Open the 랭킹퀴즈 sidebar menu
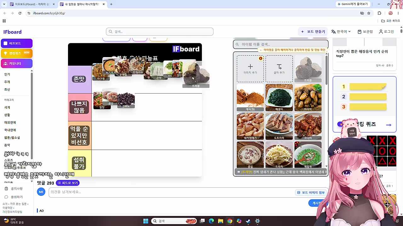This screenshot has height=226, width=403. click(17, 53)
